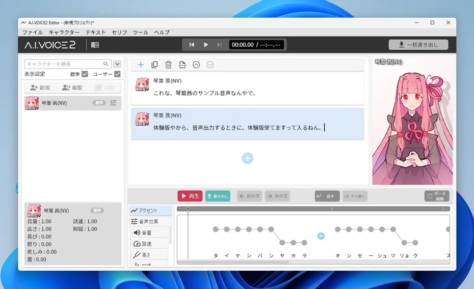Select the 高さ parameter item

[150, 255]
